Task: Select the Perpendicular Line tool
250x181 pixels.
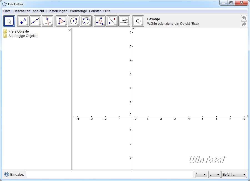Action: 47,21
